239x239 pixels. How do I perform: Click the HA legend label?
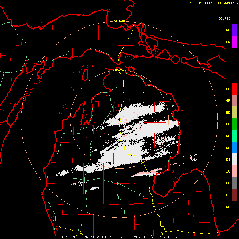(x=228, y=89)
